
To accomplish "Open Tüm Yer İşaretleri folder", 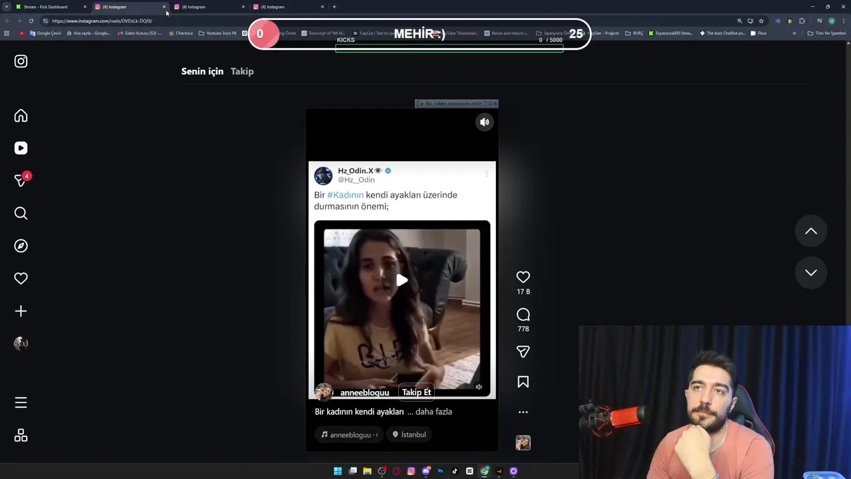I will [x=826, y=33].
